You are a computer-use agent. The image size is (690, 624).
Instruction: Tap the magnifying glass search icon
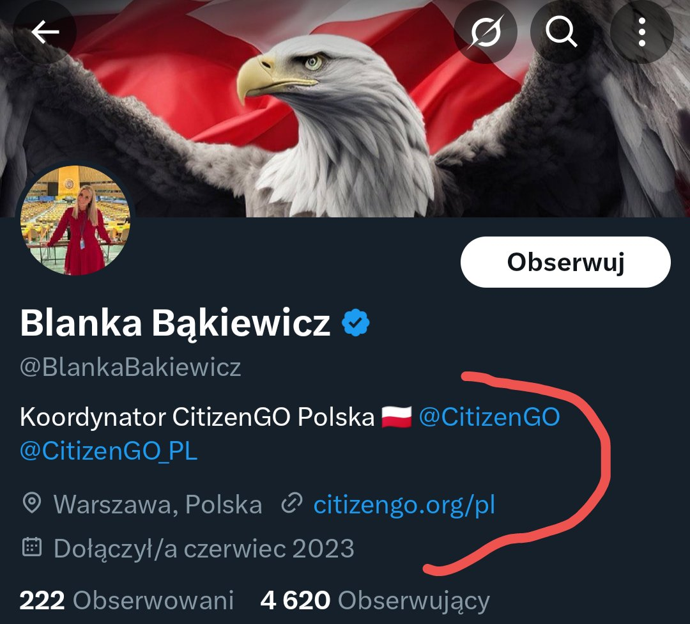pyautogui.click(x=562, y=32)
